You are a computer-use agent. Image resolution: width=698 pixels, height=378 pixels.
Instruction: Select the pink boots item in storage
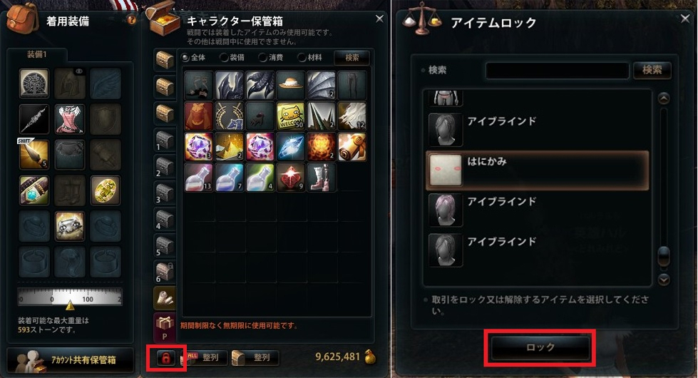pos(322,177)
